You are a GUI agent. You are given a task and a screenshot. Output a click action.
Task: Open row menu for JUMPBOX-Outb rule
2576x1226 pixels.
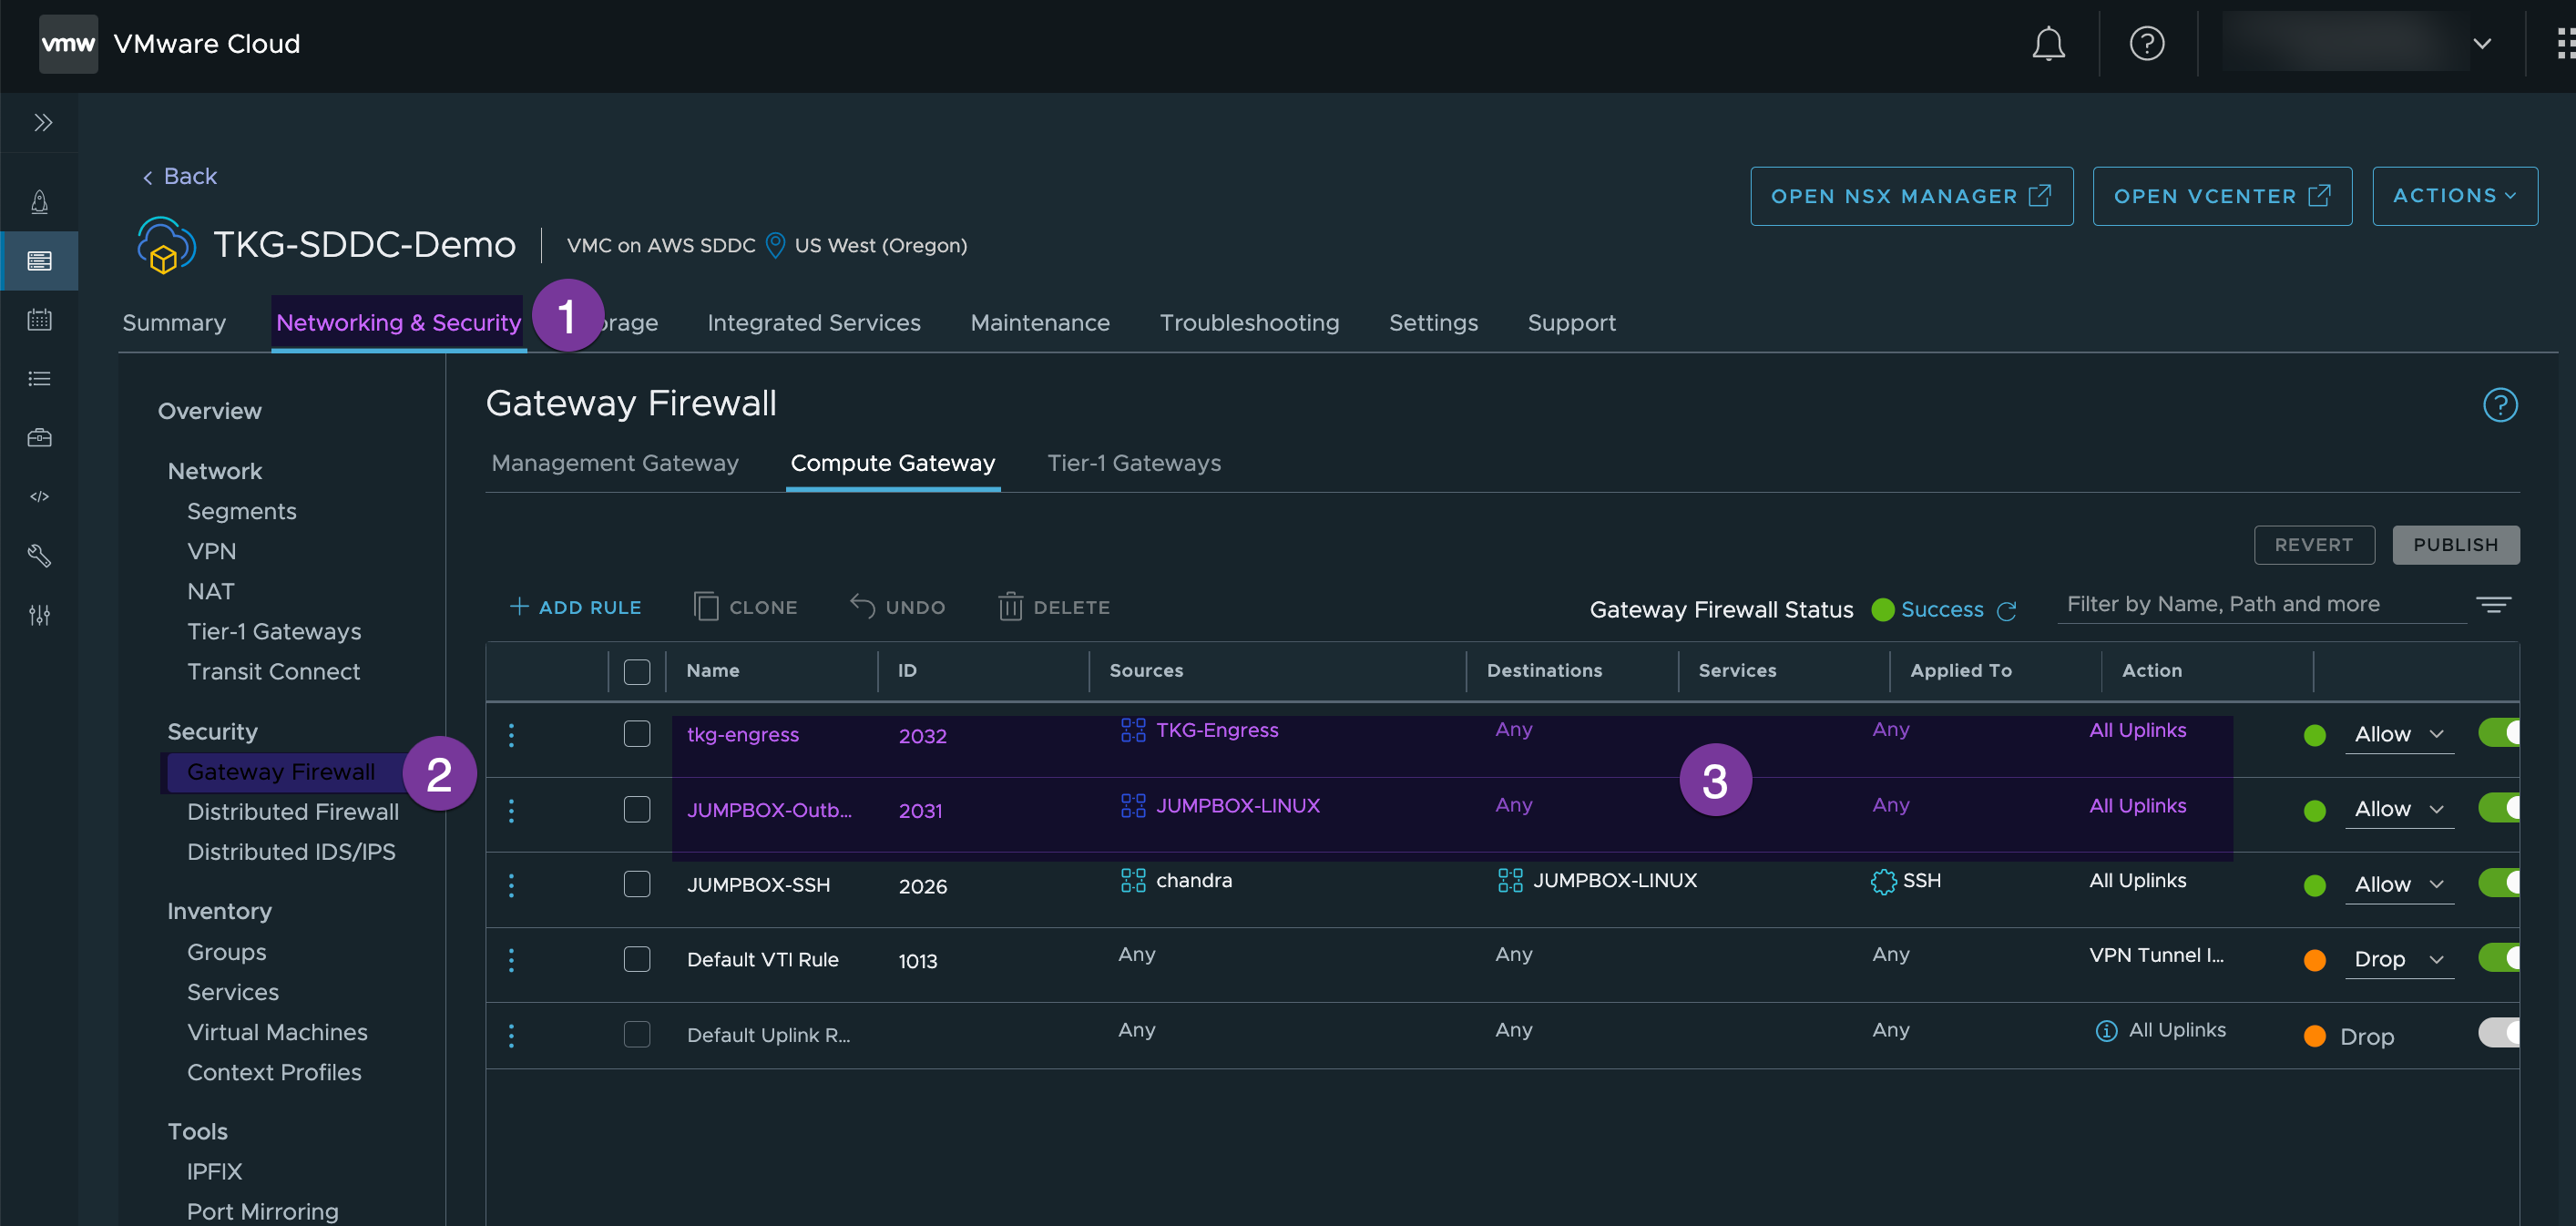[x=511, y=811]
